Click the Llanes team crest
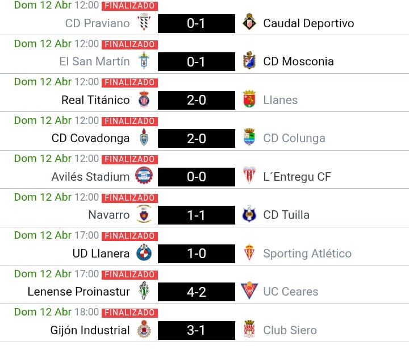 point(248,100)
